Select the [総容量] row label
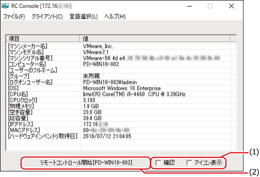 [x=18, y=118]
